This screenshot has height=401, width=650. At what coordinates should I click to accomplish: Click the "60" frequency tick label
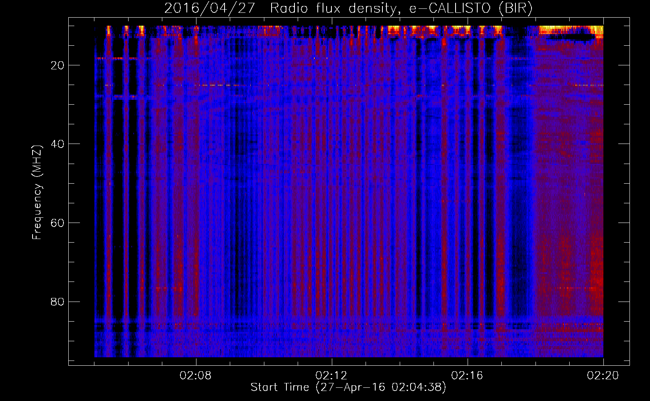[x=57, y=223]
